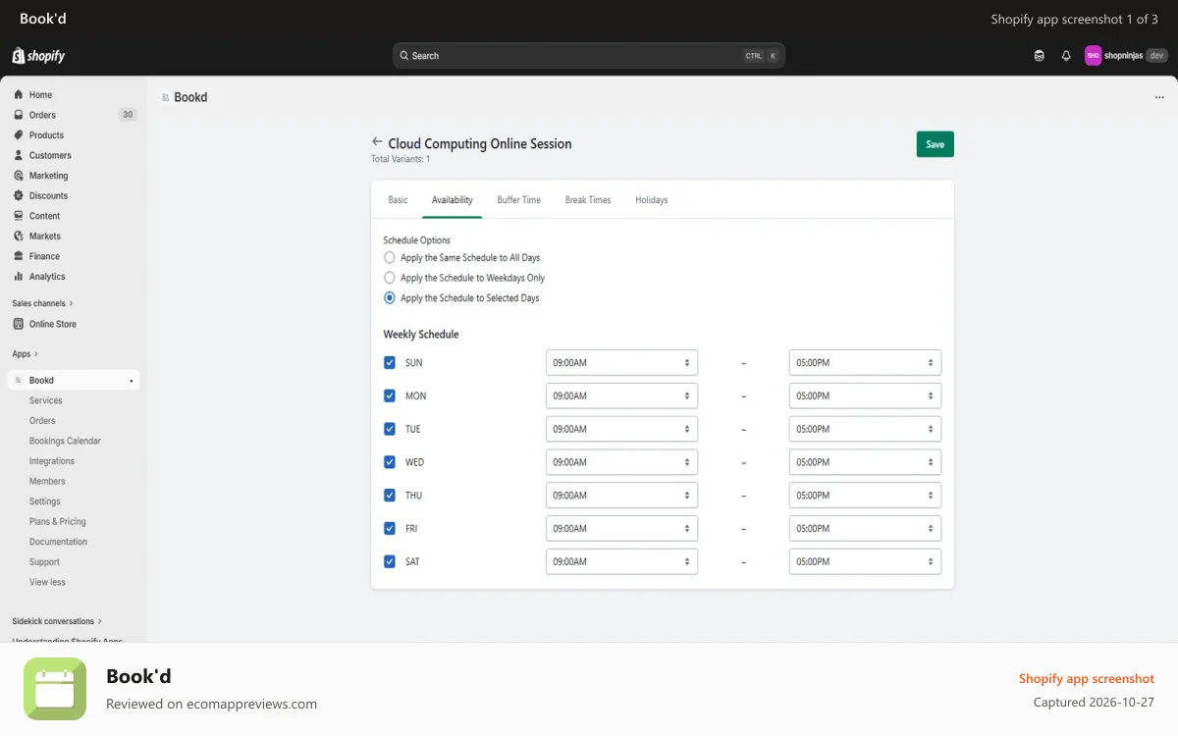
Task: Click the Discounts badge icon
Action: [19, 195]
